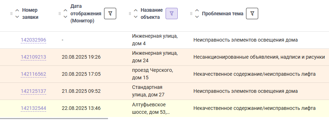Open filter for Проблемная тема column
The image size is (329, 128).
point(252,14)
